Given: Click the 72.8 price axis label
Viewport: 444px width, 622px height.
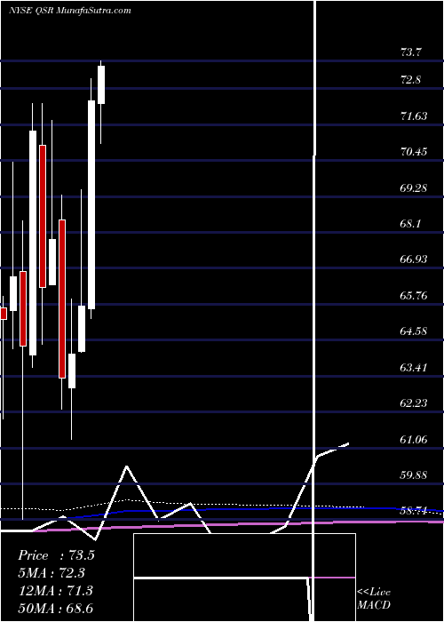Looking at the screenshot, I should pyautogui.click(x=411, y=80).
